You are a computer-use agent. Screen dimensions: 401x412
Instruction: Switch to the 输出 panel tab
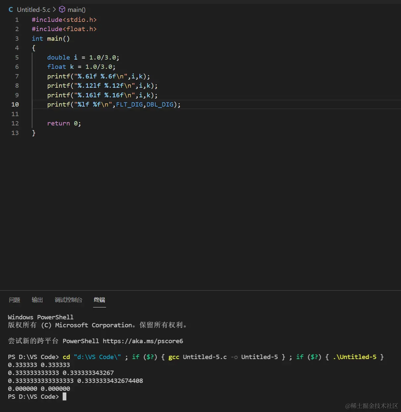37,300
